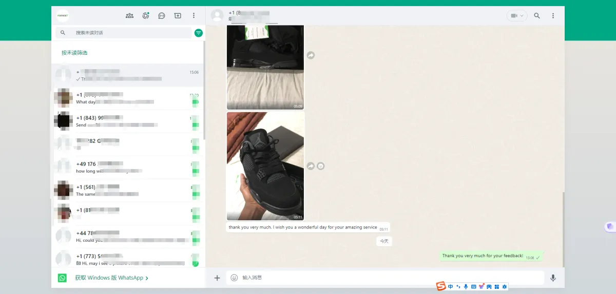616x294 pixels.
Task: Open the +49 176 chat
Action: (x=128, y=167)
